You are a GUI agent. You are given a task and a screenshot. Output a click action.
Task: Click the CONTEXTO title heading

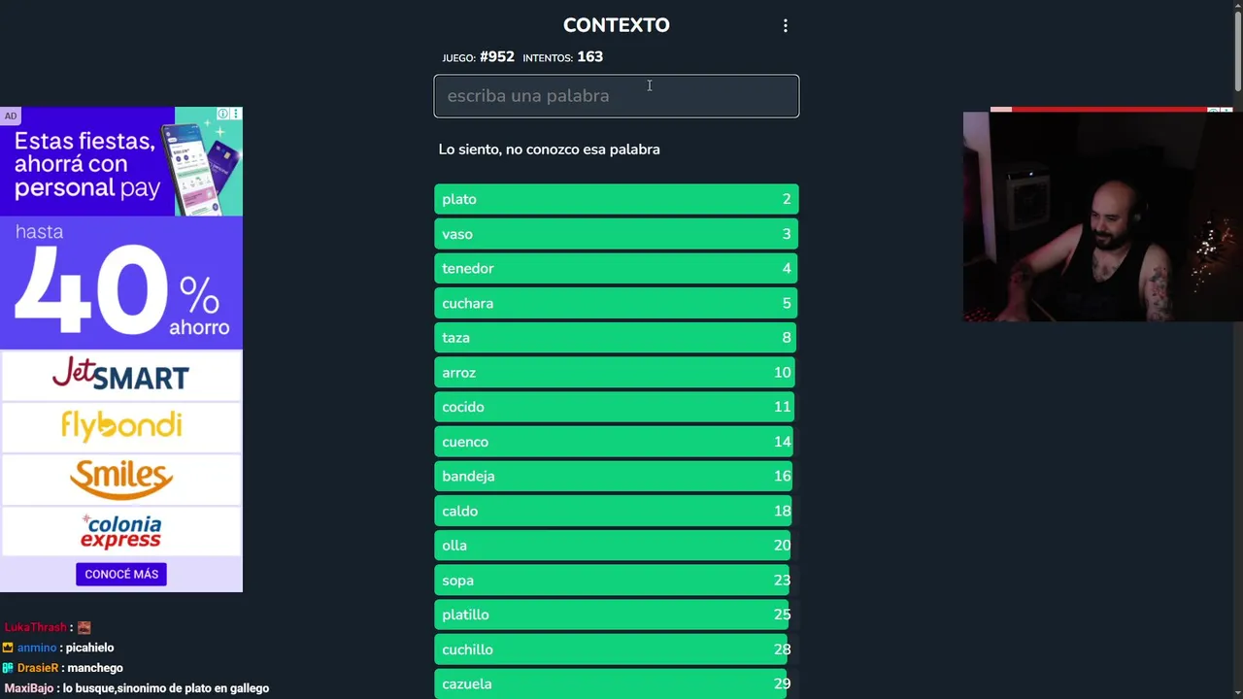pos(616,25)
